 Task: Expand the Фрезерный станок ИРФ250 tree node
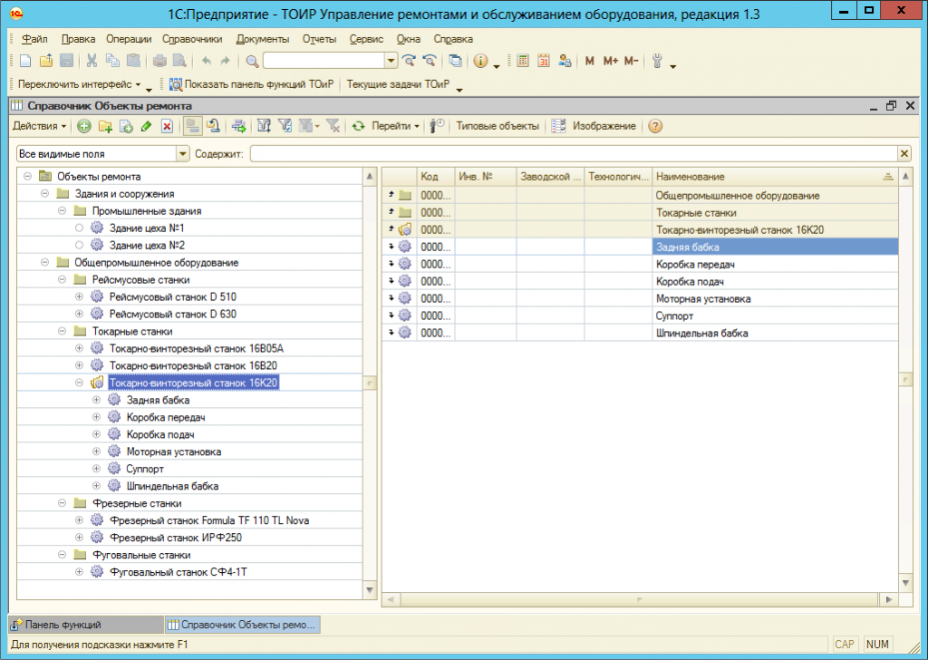[x=80, y=538]
